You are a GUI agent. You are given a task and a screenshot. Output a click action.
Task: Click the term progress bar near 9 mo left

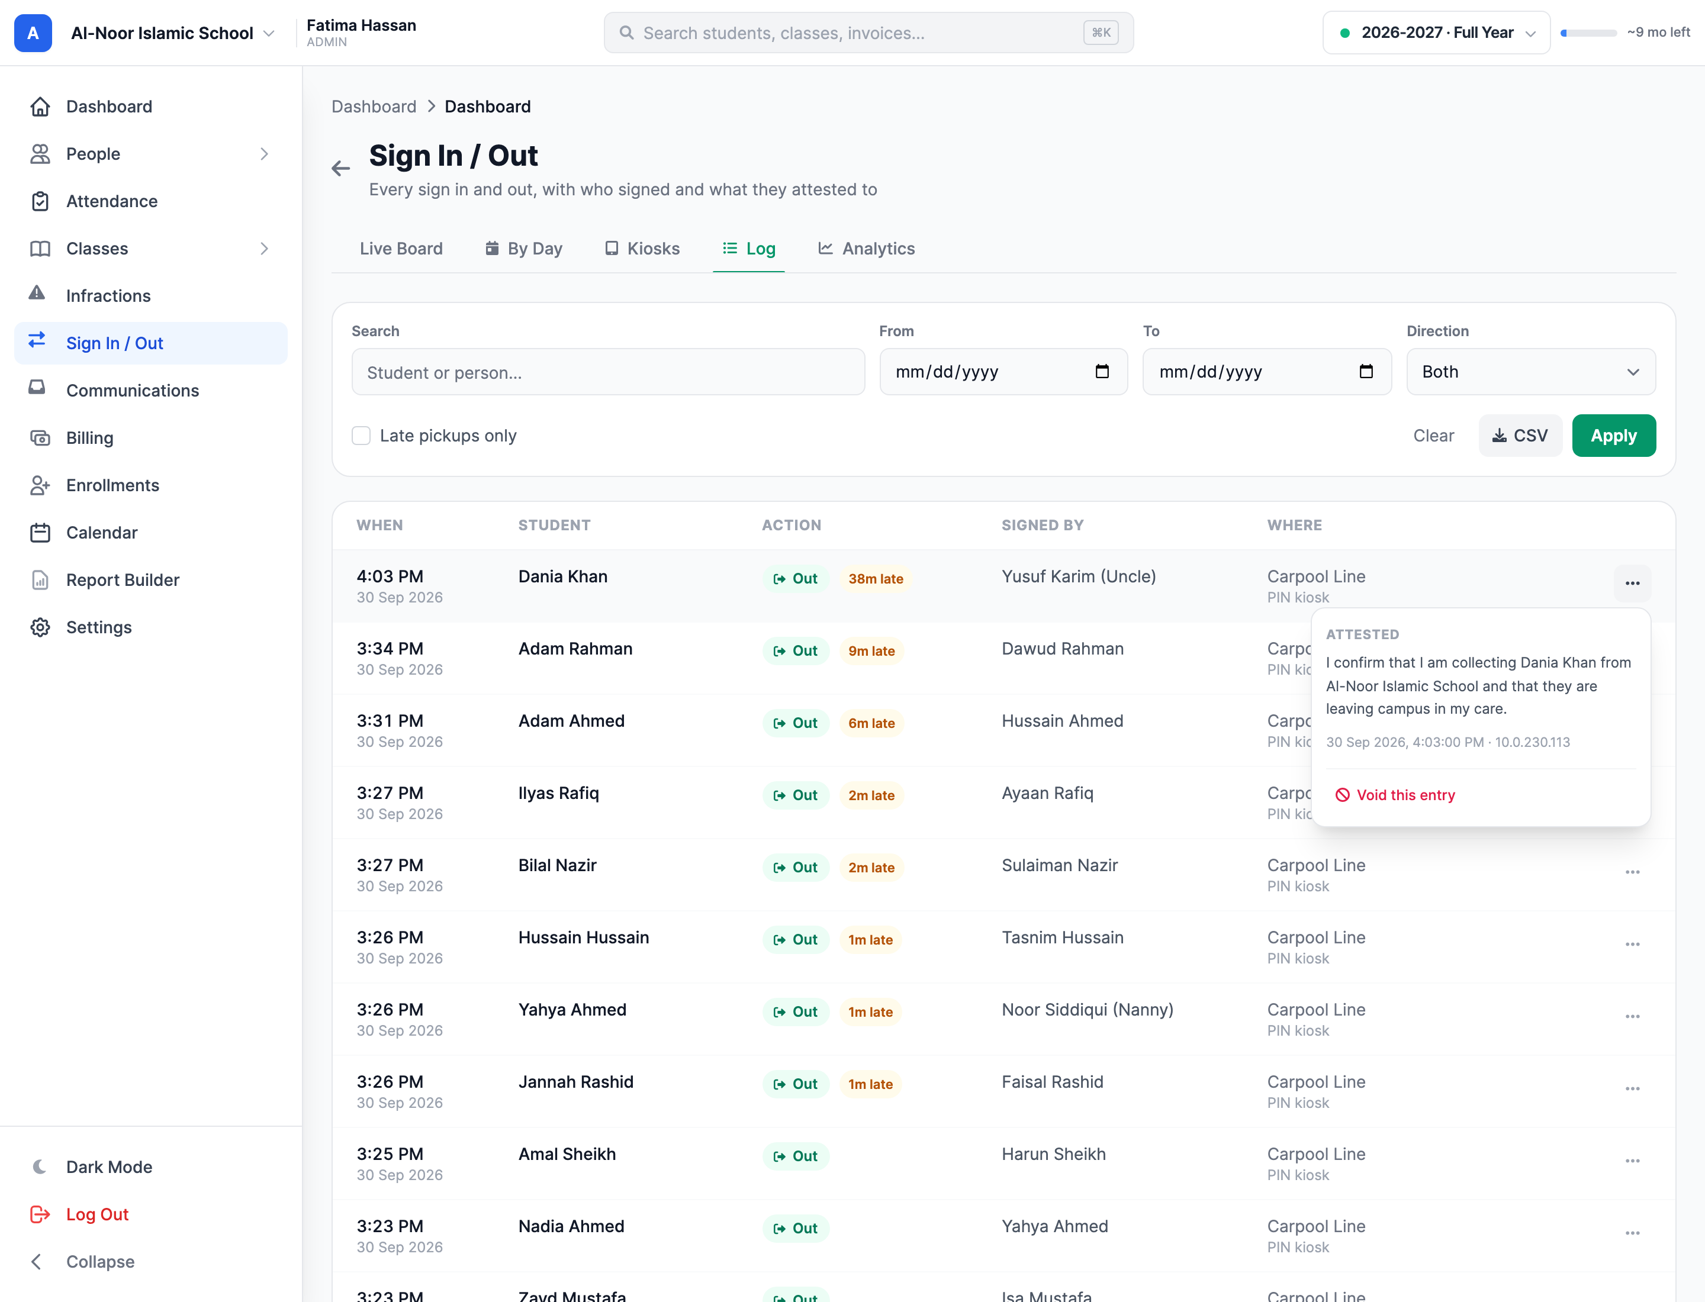click(1588, 33)
